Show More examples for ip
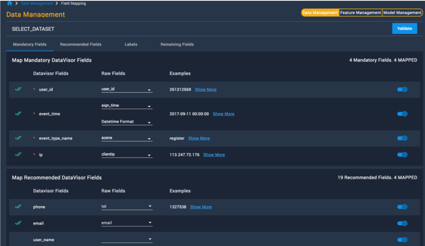 pyautogui.click(x=214, y=154)
